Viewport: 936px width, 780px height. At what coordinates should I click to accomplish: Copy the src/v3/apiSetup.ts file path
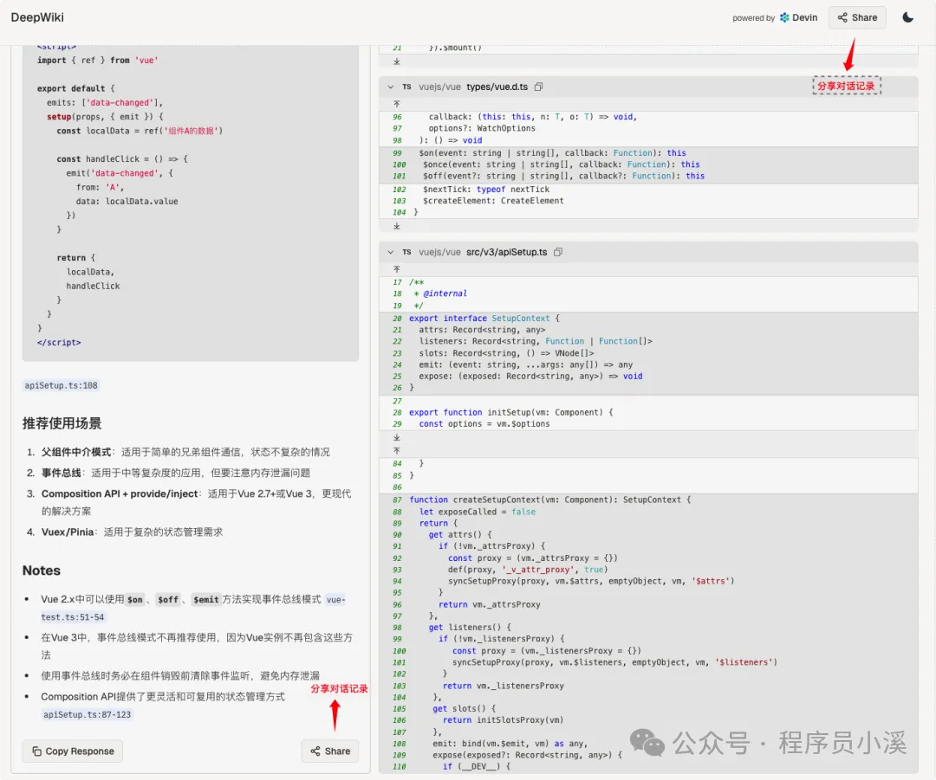click(x=558, y=252)
